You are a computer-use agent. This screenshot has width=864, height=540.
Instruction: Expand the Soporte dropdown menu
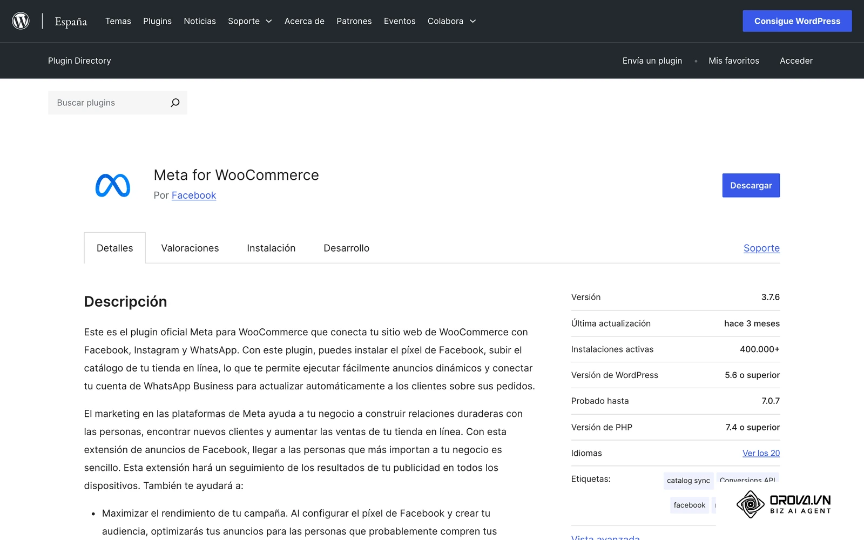click(249, 21)
